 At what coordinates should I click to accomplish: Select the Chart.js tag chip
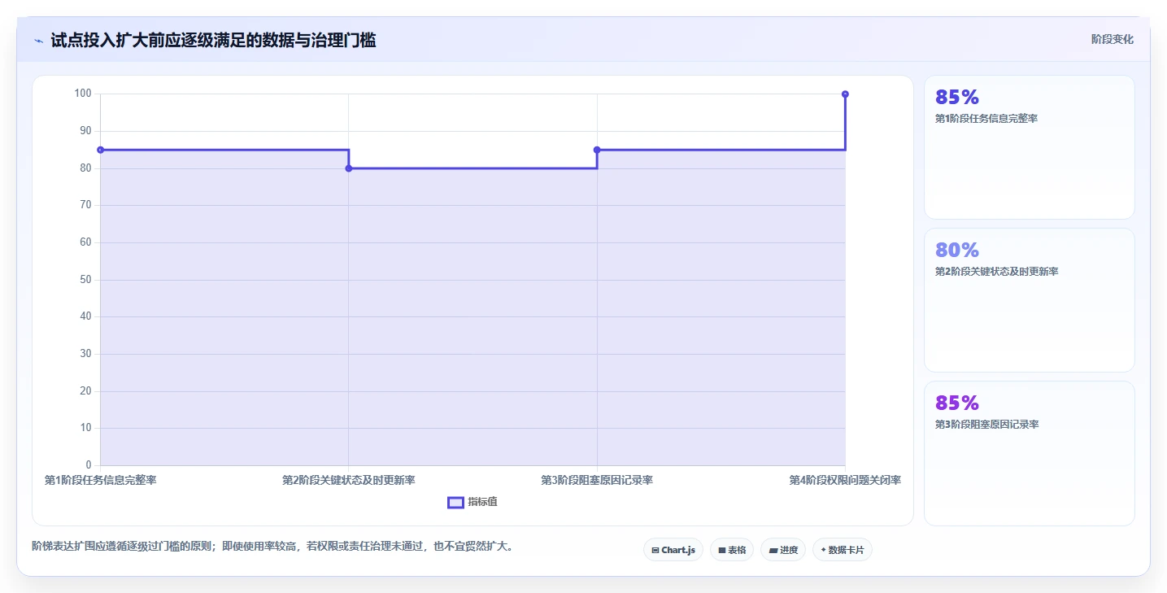(673, 550)
